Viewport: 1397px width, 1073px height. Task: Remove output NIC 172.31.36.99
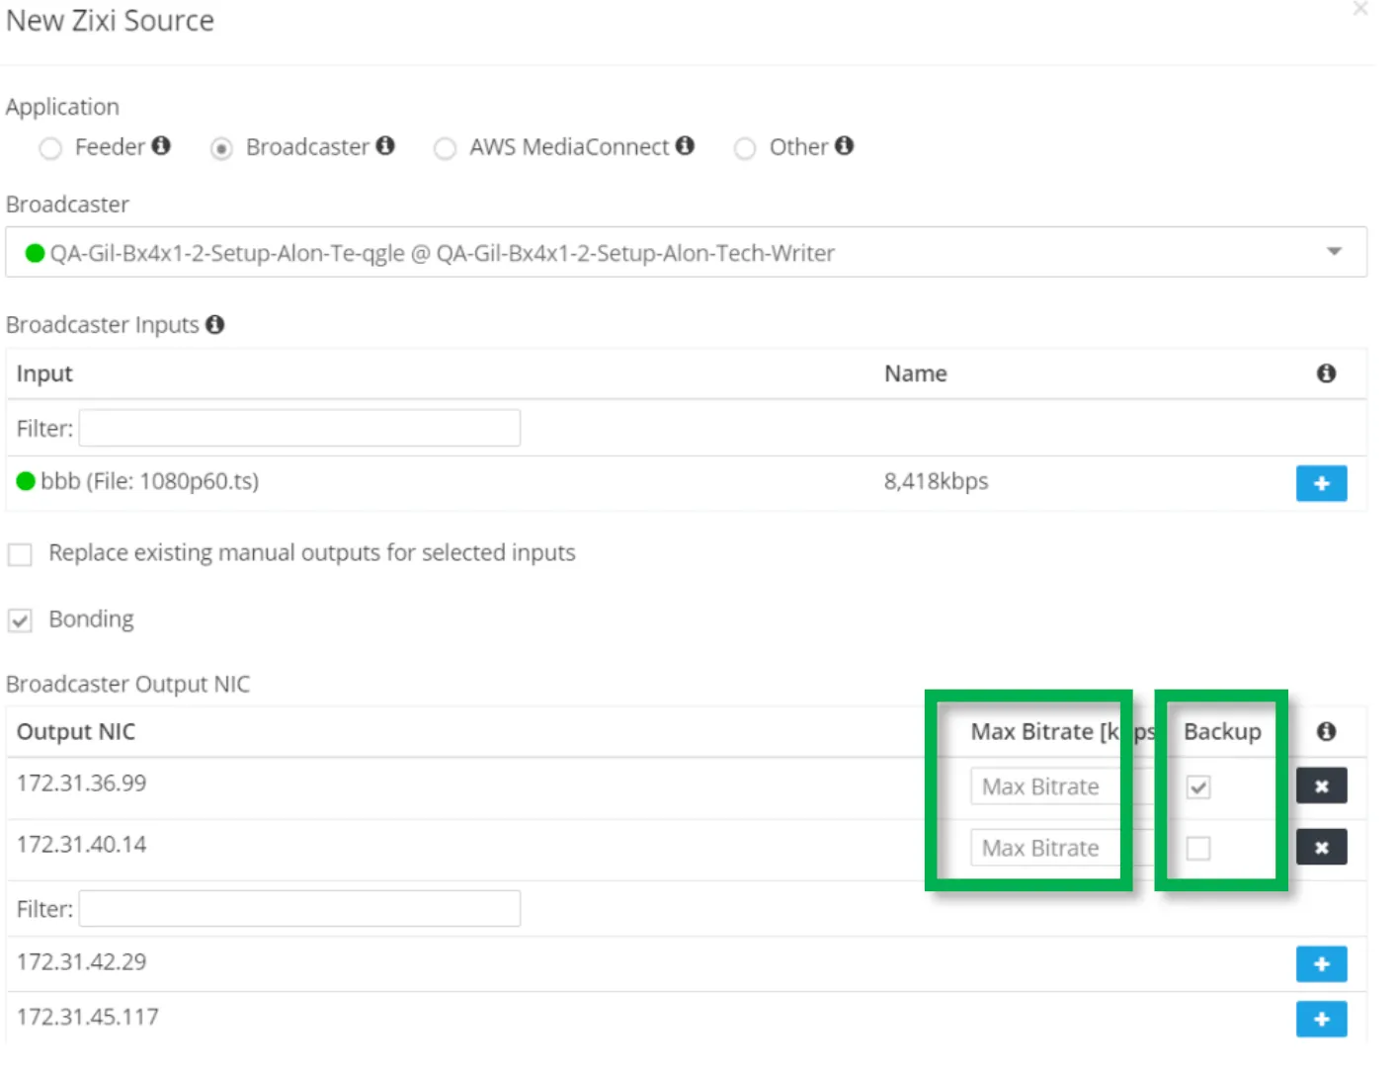click(x=1321, y=786)
